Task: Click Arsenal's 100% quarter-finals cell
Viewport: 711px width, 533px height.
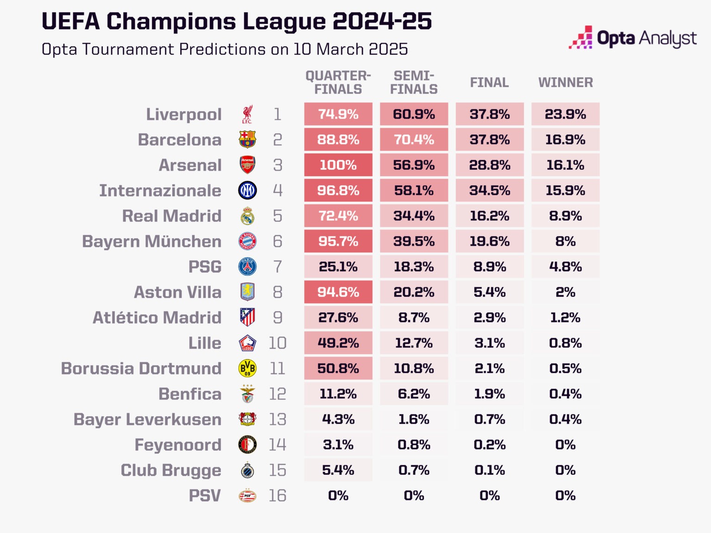Action: pyautogui.click(x=338, y=165)
